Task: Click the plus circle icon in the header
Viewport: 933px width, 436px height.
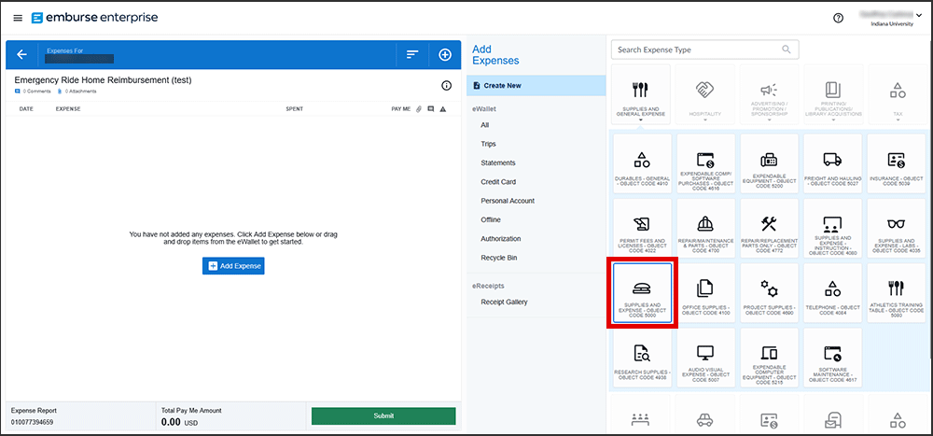Action: click(x=445, y=55)
